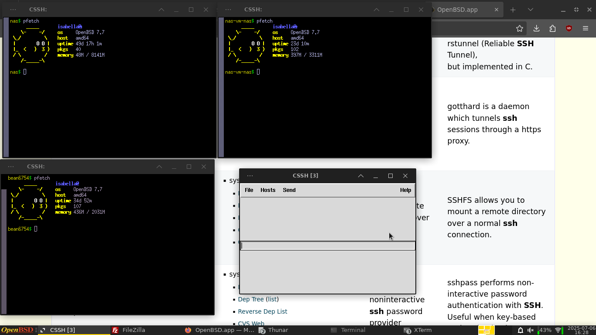Open the CVS Web link
This screenshot has height=335, width=596.
point(251,323)
